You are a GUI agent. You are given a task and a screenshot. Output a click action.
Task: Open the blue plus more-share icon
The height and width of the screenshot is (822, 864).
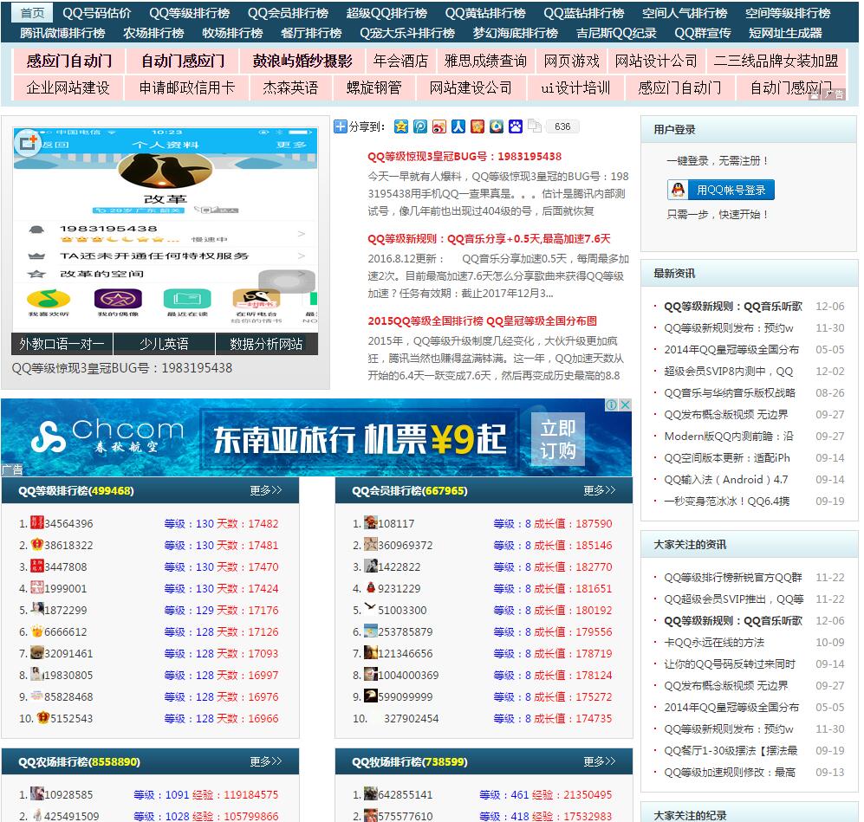341,126
